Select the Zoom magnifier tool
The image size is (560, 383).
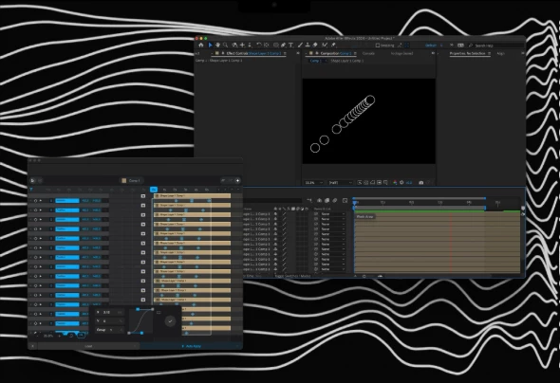(225, 46)
